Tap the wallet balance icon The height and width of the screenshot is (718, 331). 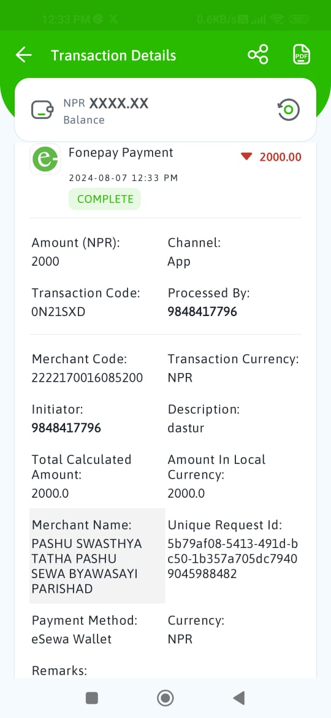click(42, 110)
